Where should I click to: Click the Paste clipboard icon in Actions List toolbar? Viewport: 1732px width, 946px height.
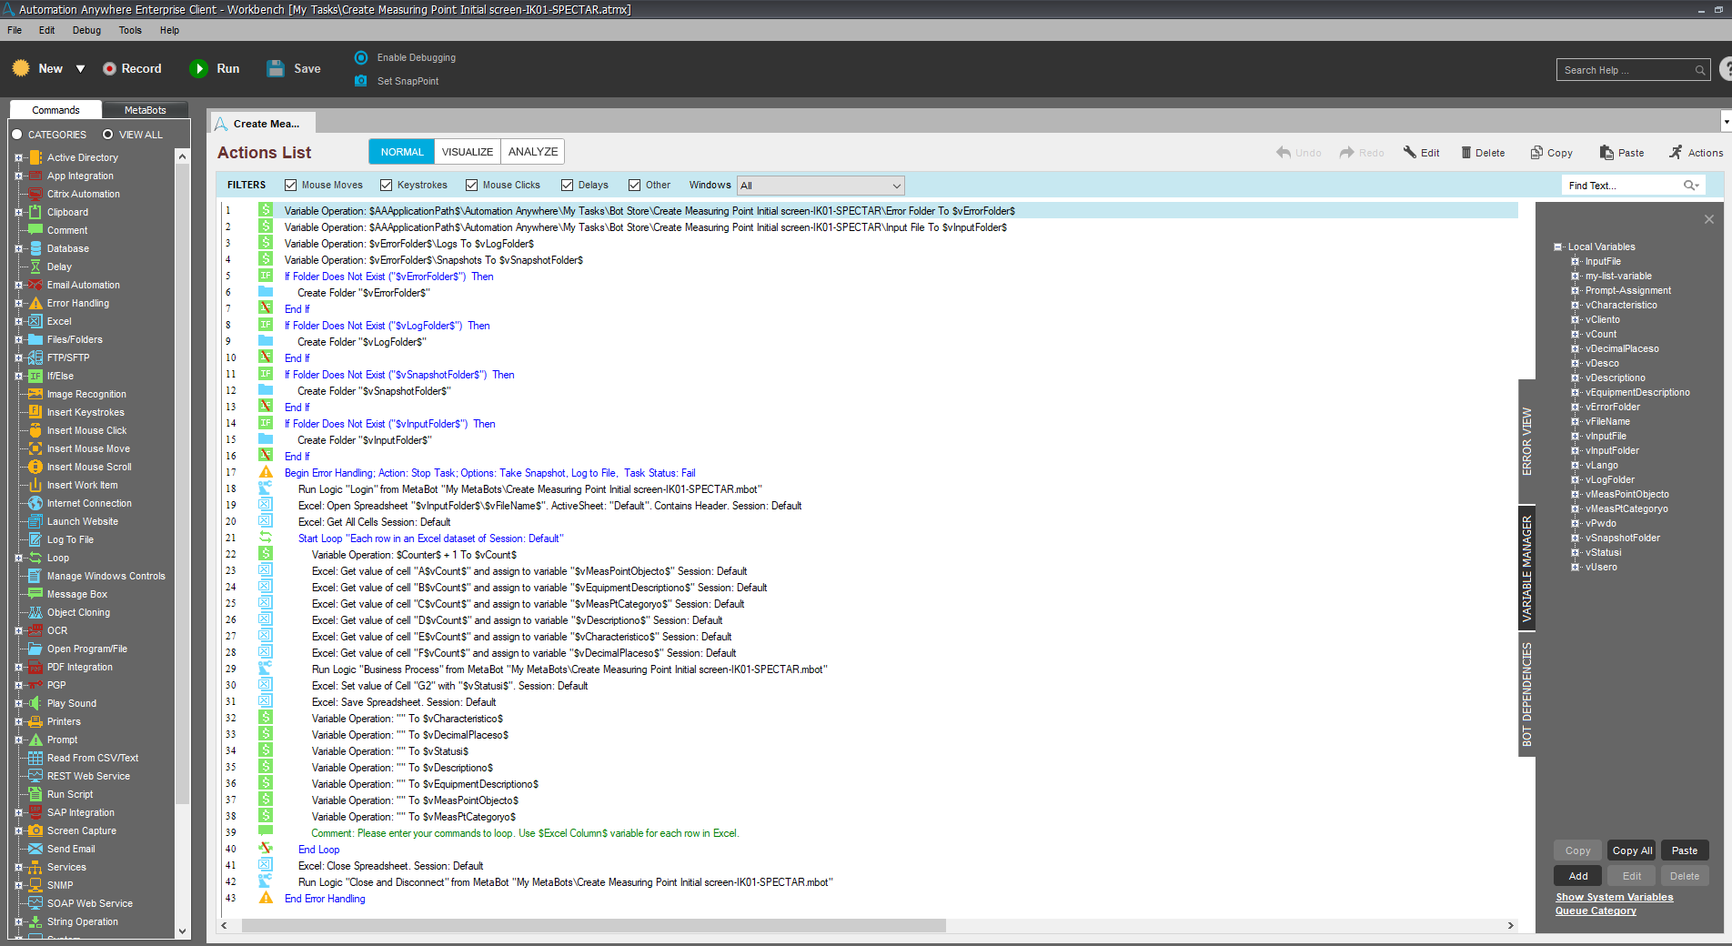(1606, 153)
